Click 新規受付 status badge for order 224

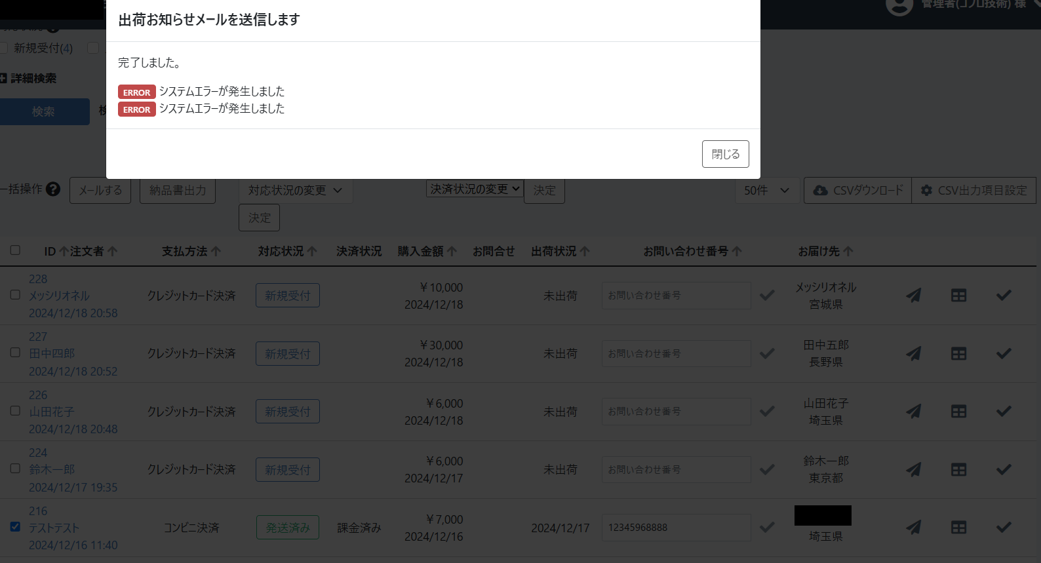tap(288, 470)
